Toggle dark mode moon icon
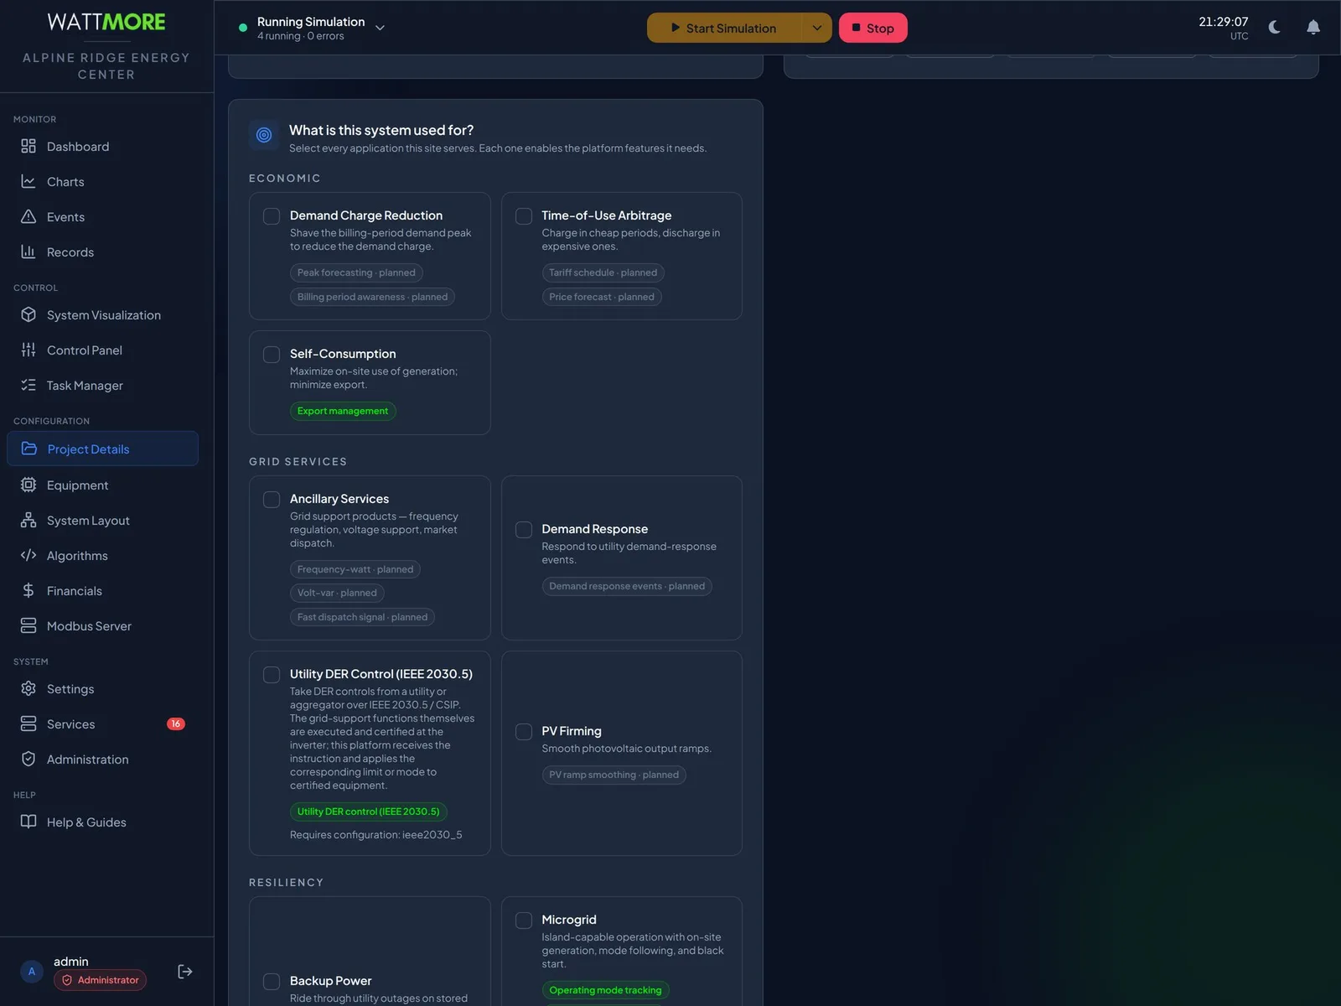This screenshot has width=1341, height=1006. tap(1275, 28)
